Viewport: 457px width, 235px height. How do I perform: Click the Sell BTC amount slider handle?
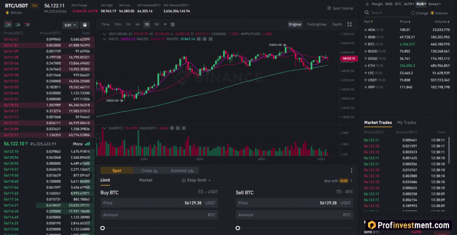click(238, 228)
